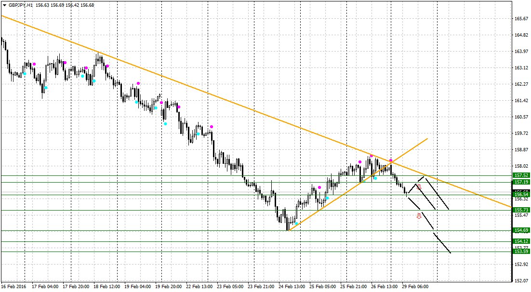Click the 23 Feb 21:00 time label
This screenshot has width=531, height=292.
(261, 287)
